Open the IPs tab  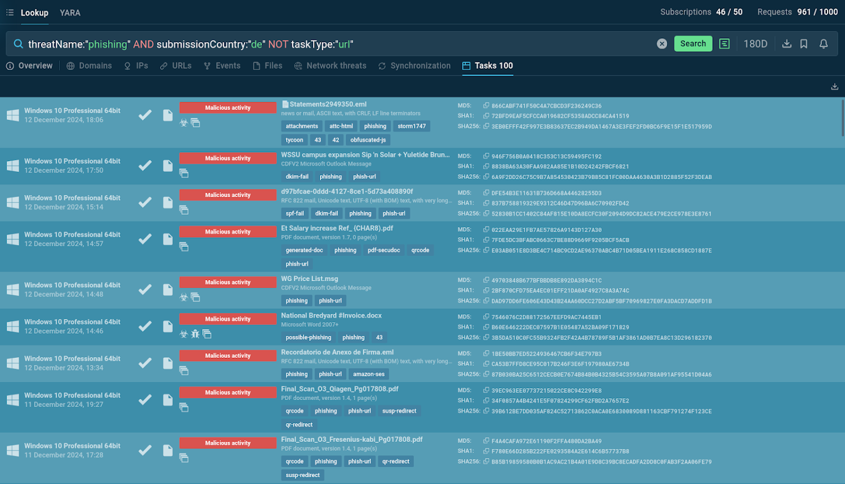pyautogui.click(x=136, y=66)
